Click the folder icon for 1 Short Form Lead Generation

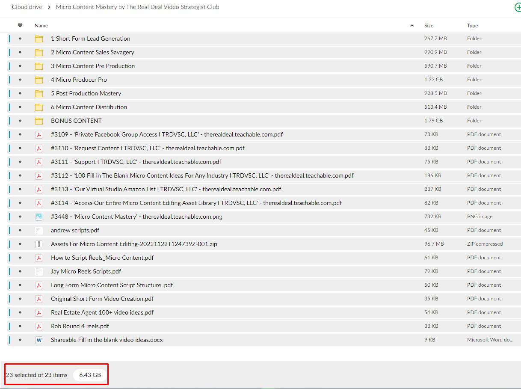[39, 39]
